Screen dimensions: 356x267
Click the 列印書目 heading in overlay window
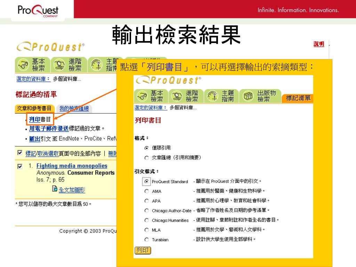point(148,120)
